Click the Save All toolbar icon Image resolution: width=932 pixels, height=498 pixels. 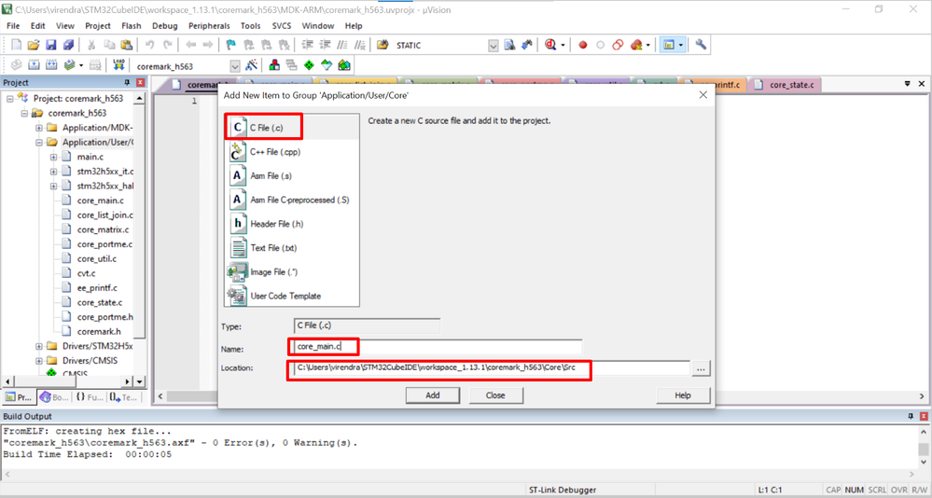(x=68, y=45)
